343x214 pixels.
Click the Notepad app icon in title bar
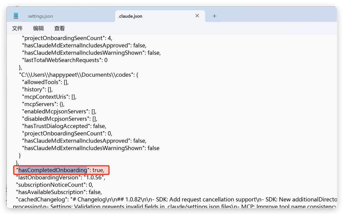tap(16, 16)
